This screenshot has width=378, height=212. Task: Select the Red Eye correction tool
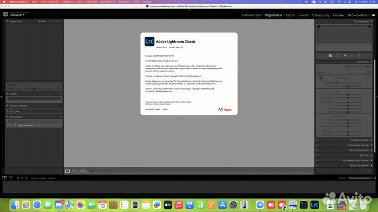click(x=352, y=56)
